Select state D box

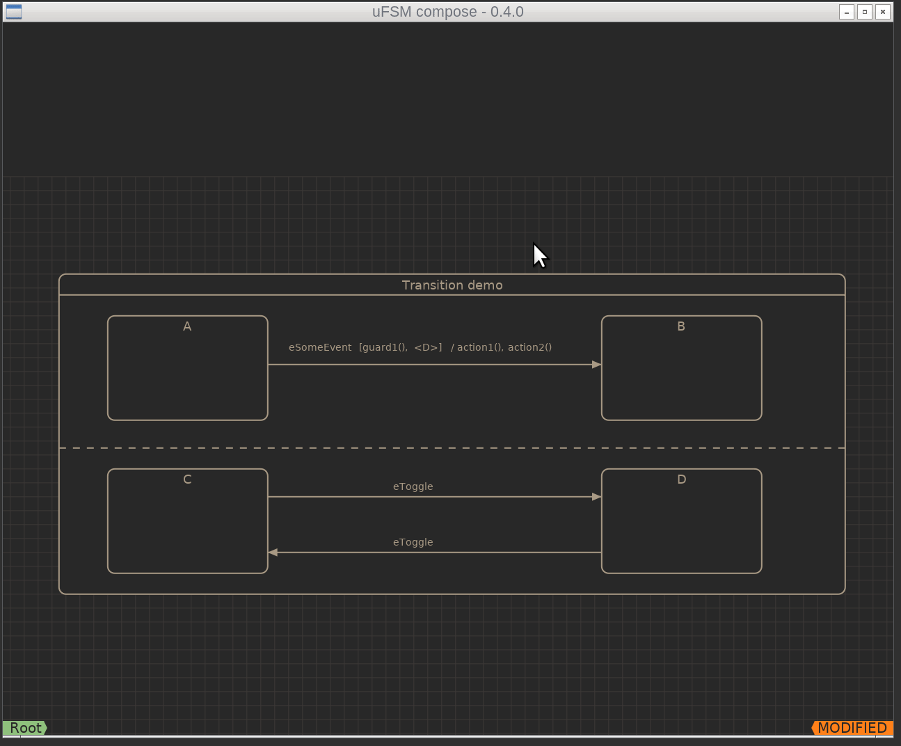click(x=682, y=521)
